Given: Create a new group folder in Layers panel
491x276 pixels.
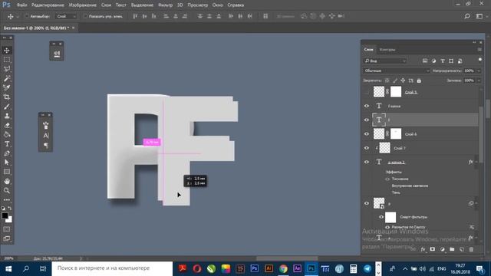Looking at the screenshot, I should pos(452,249).
